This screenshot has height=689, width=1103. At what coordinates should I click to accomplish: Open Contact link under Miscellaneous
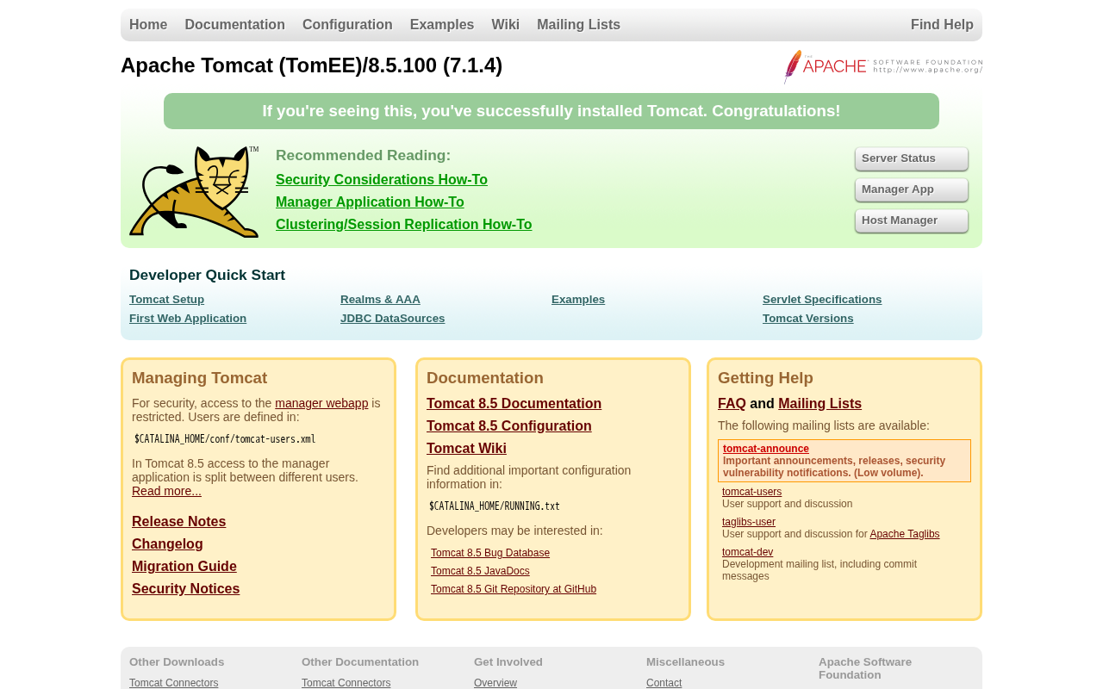pyautogui.click(x=664, y=683)
